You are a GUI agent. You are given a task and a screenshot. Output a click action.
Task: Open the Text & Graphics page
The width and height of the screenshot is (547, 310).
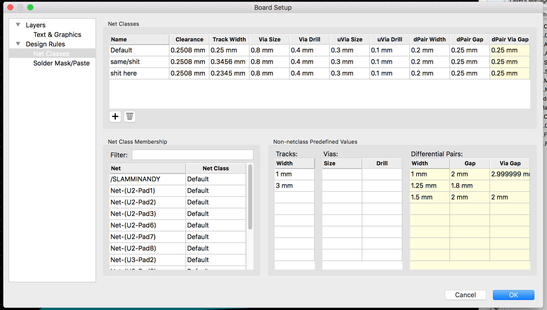pyautogui.click(x=57, y=35)
